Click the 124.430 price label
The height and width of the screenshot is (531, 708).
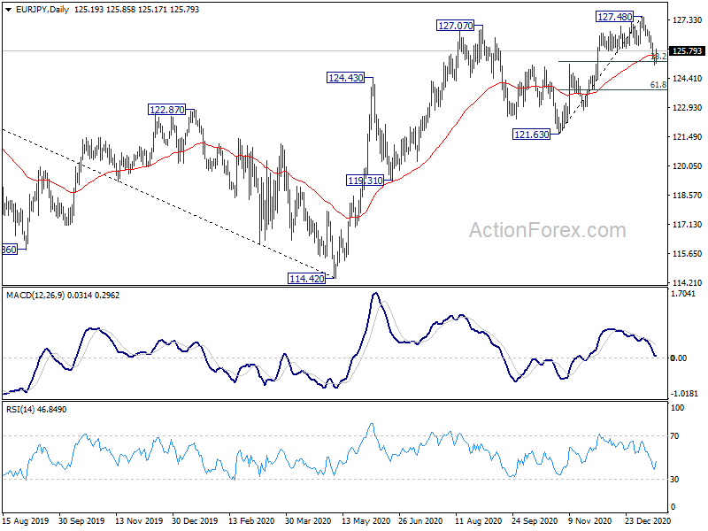pos(346,78)
